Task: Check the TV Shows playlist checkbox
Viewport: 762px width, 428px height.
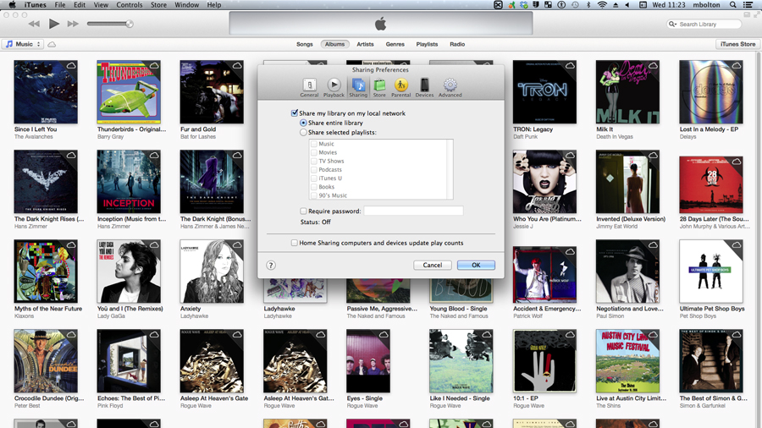Action: (x=314, y=161)
